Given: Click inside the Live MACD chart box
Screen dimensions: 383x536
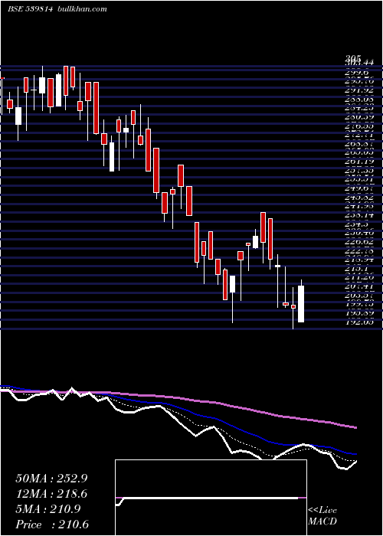Looking at the screenshot, I should (211, 498).
